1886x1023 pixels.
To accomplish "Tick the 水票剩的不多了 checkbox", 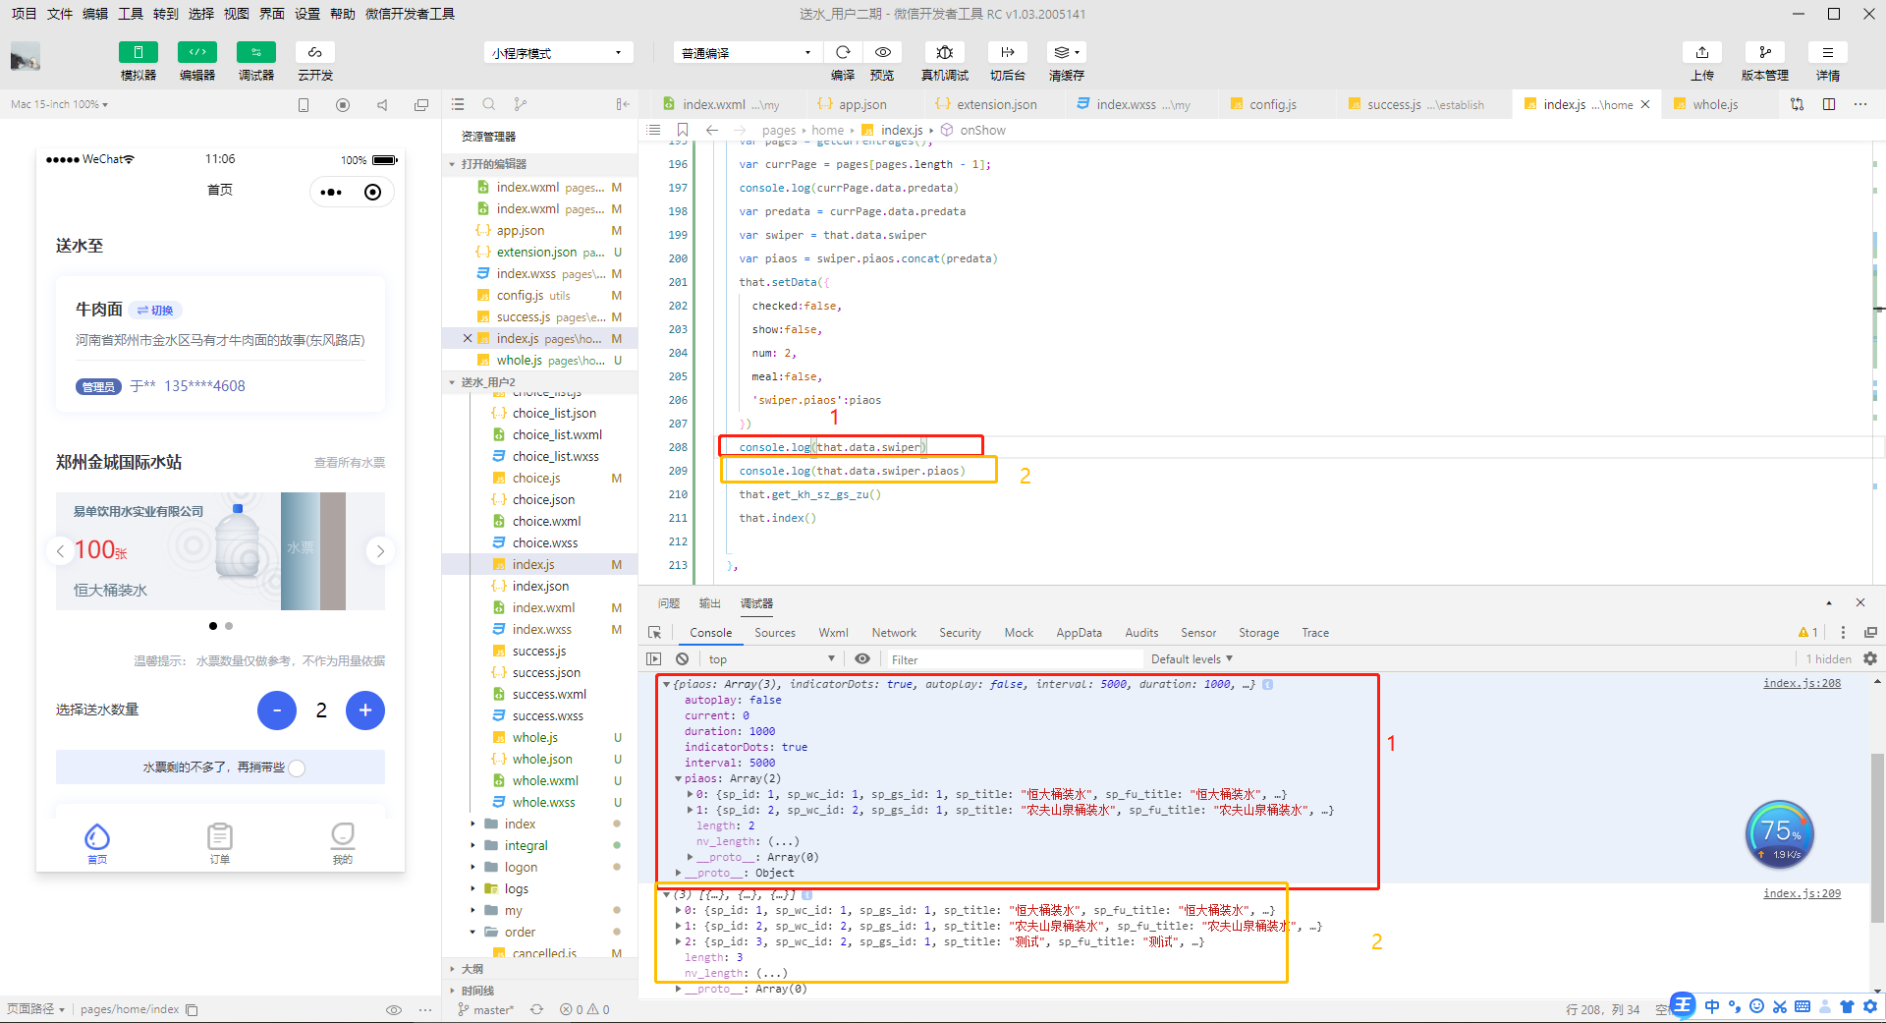I will pos(297,767).
